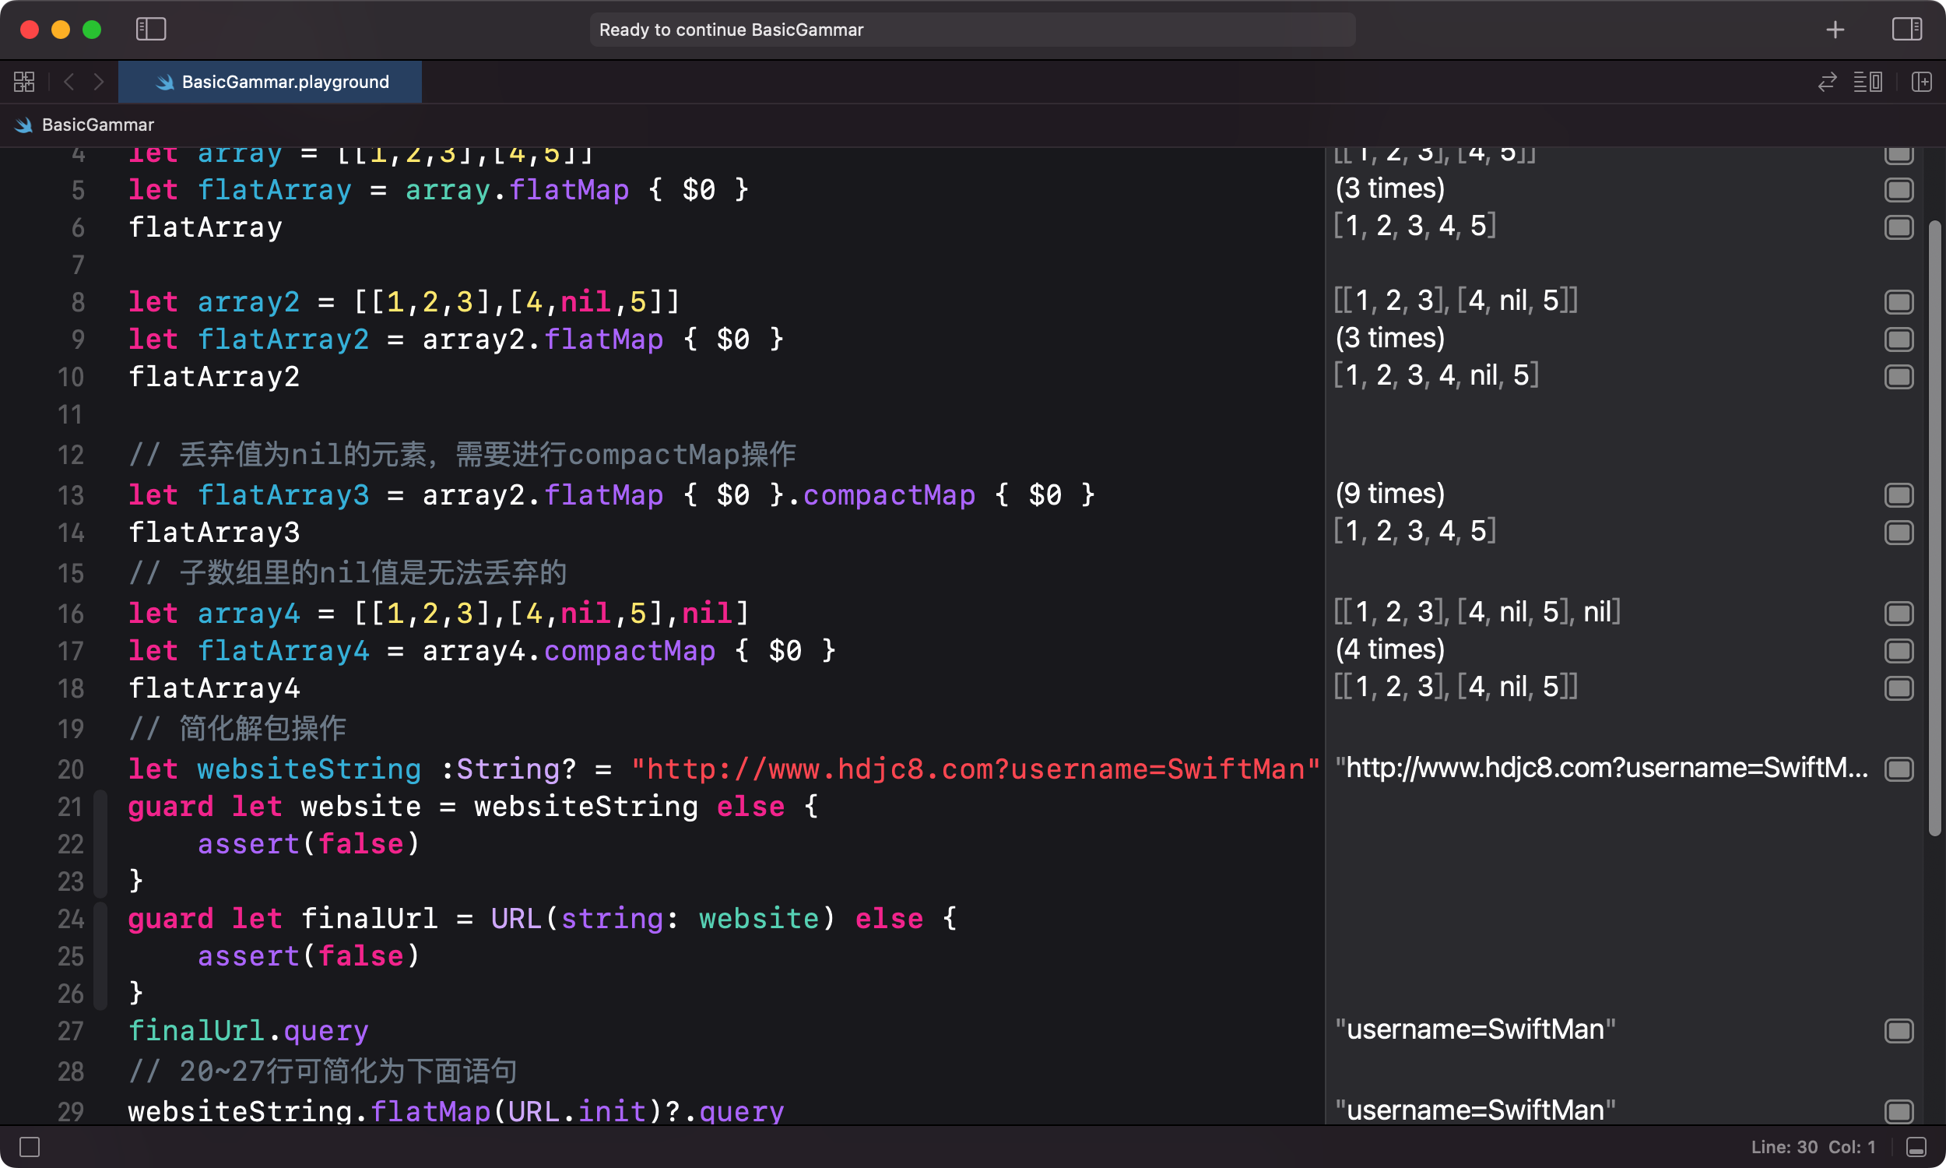Show result for flatArray (3 times) line
This screenshot has width=1946, height=1168.
(1899, 190)
